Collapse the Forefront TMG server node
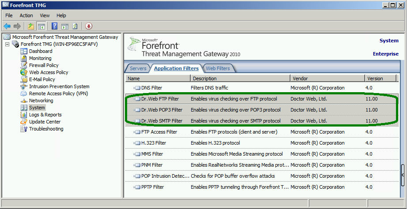Viewport: 407px width, 209px height. click(7, 45)
